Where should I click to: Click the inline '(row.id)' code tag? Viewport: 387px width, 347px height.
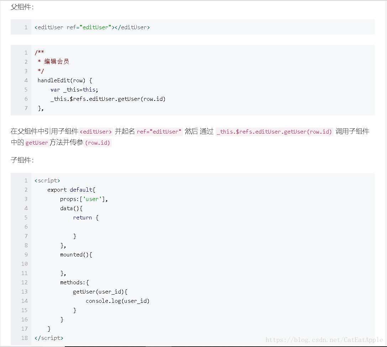(98, 143)
